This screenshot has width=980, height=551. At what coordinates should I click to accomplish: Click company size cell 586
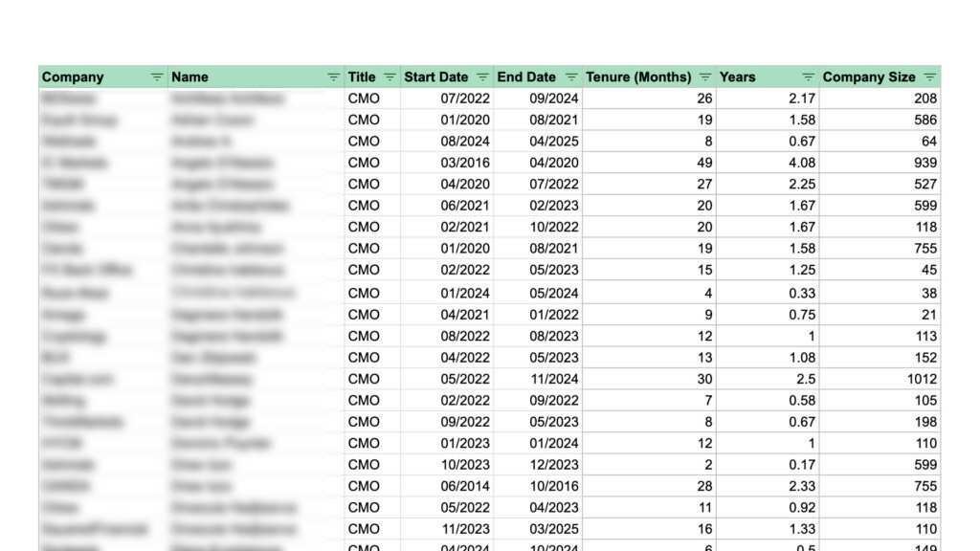880,120
